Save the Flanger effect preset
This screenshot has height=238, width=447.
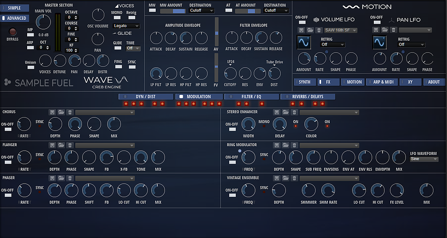point(52,145)
